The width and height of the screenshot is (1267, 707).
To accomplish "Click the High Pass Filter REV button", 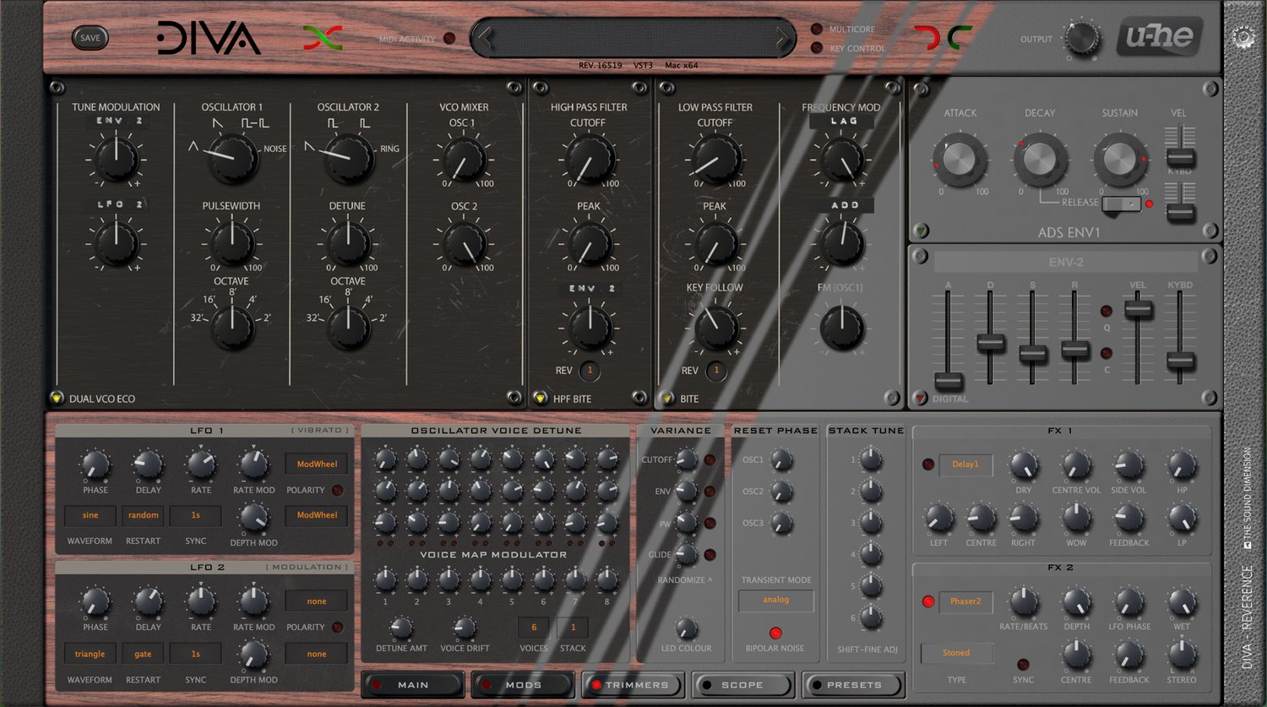I will [590, 370].
